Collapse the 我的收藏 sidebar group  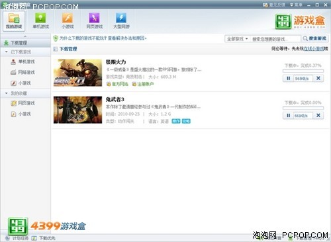[7, 93]
